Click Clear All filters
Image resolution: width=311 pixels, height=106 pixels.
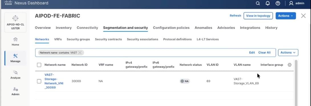click(x=264, y=53)
